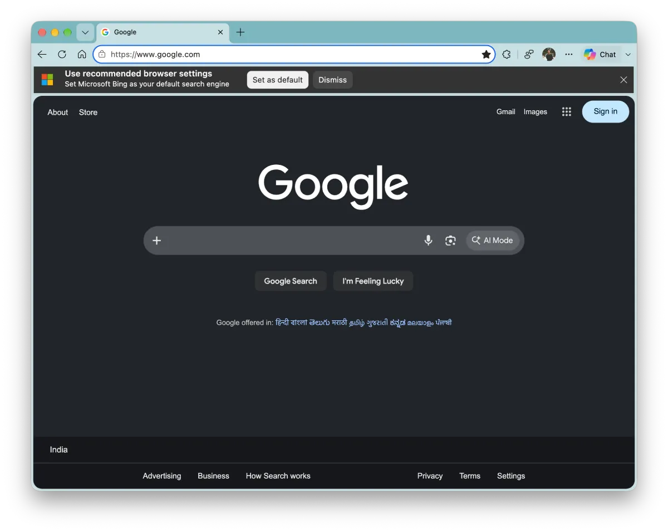Click the Google Search button
Image resolution: width=668 pixels, height=532 pixels.
pos(291,281)
